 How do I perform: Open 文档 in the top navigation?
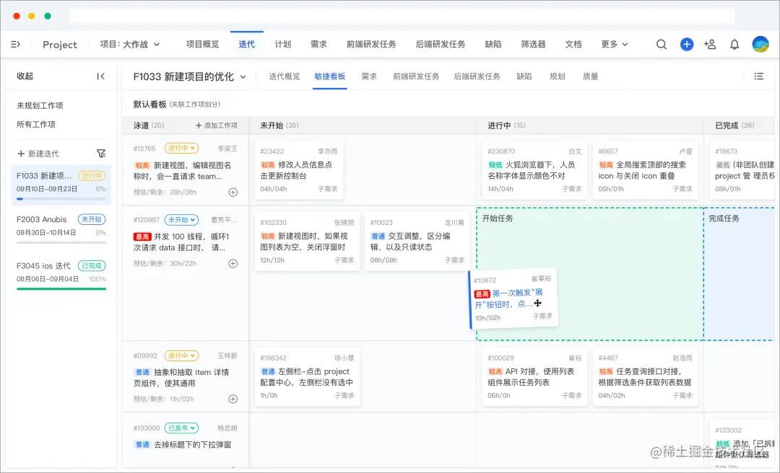[x=573, y=44]
